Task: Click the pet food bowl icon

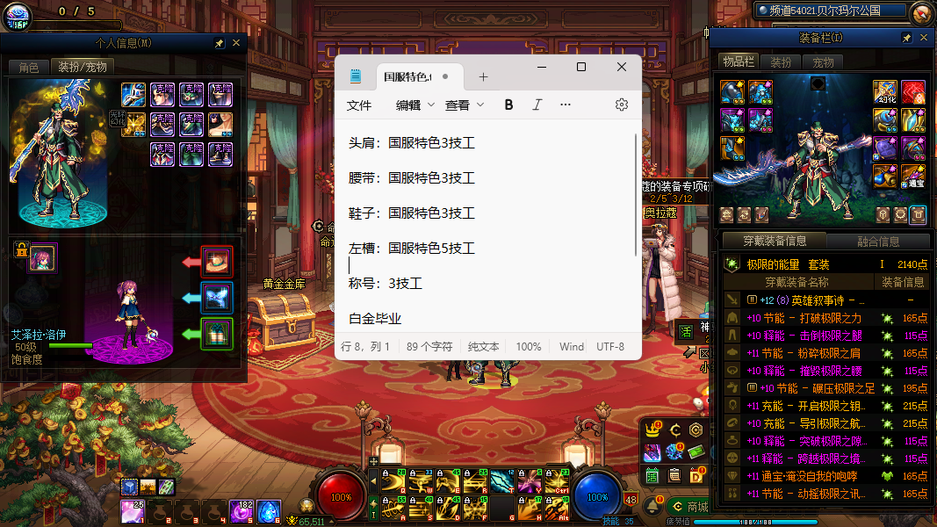Action: (x=216, y=260)
